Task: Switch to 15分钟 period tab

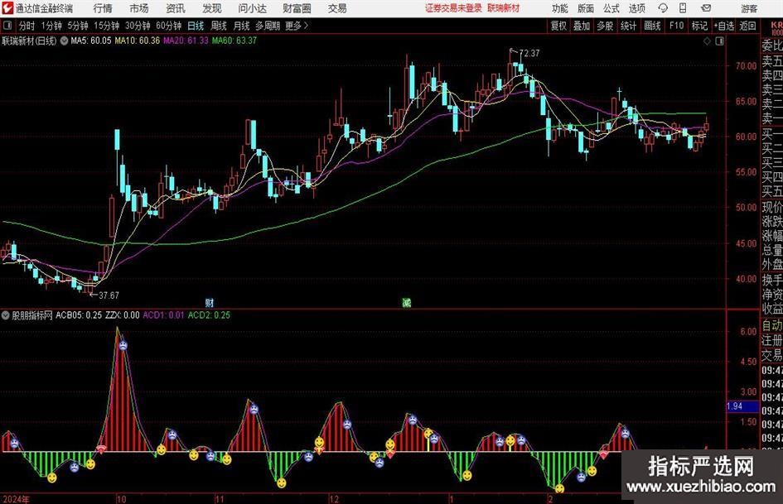Action: tap(107, 26)
